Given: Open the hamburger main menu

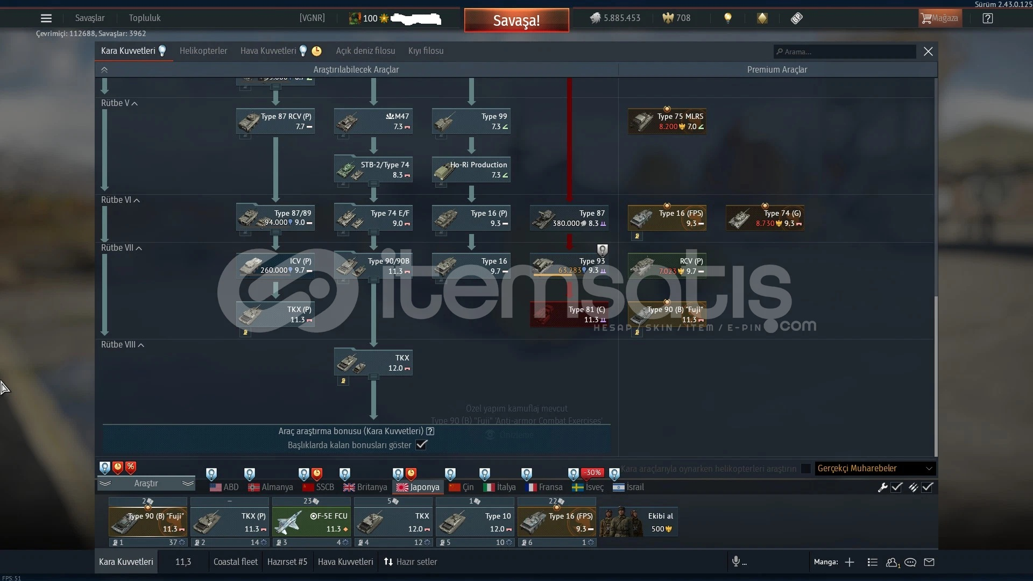Looking at the screenshot, I should 46,18.
